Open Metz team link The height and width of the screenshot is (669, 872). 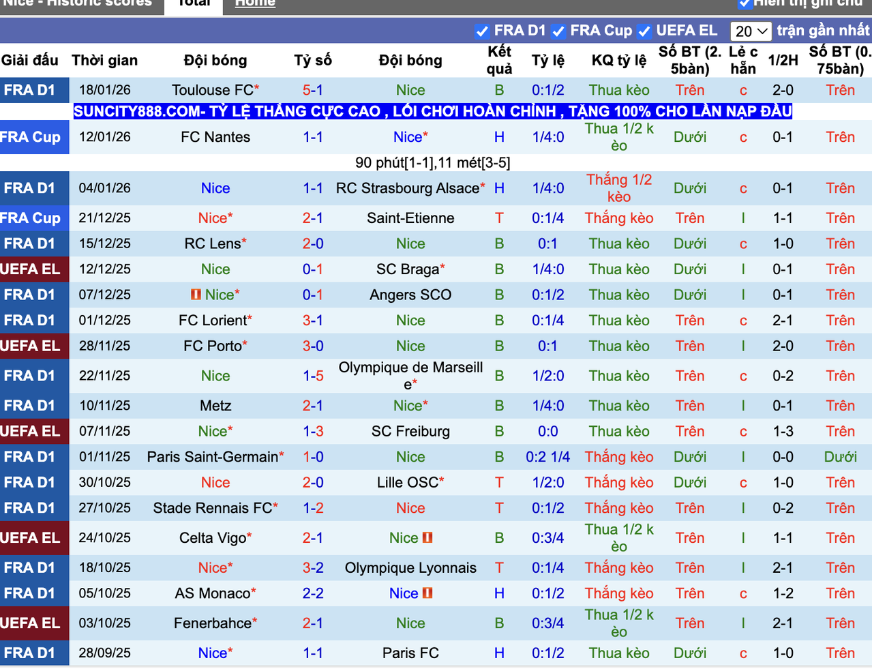click(215, 406)
